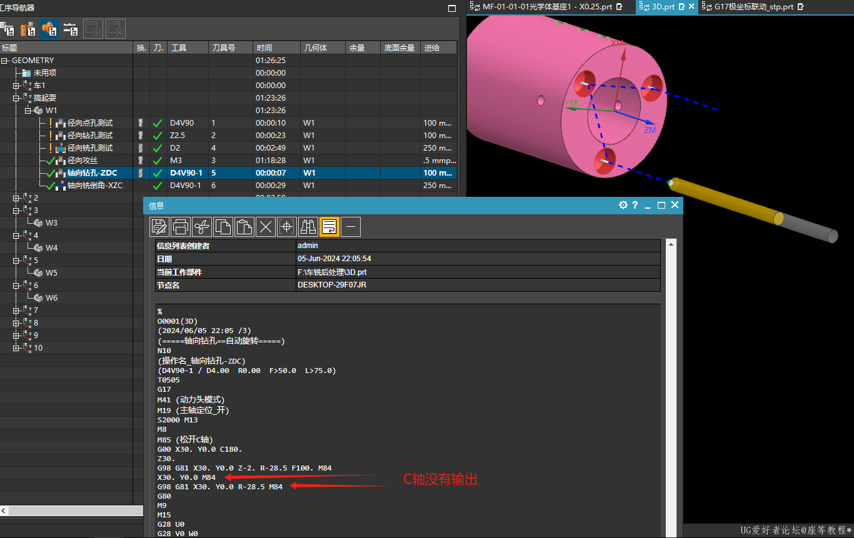Image resolution: width=854 pixels, height=538 pixels.
Task: Collapse the 搞起耍 node
Action: coord(16,98)
